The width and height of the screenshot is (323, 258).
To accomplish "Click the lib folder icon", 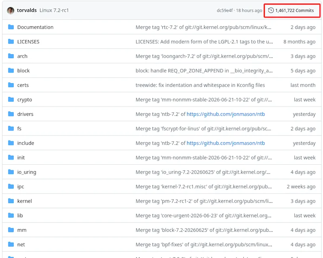I will coord(11,215).
